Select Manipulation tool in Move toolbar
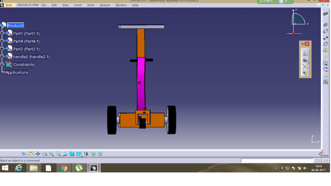331x186 pixels. coord(305,54)
